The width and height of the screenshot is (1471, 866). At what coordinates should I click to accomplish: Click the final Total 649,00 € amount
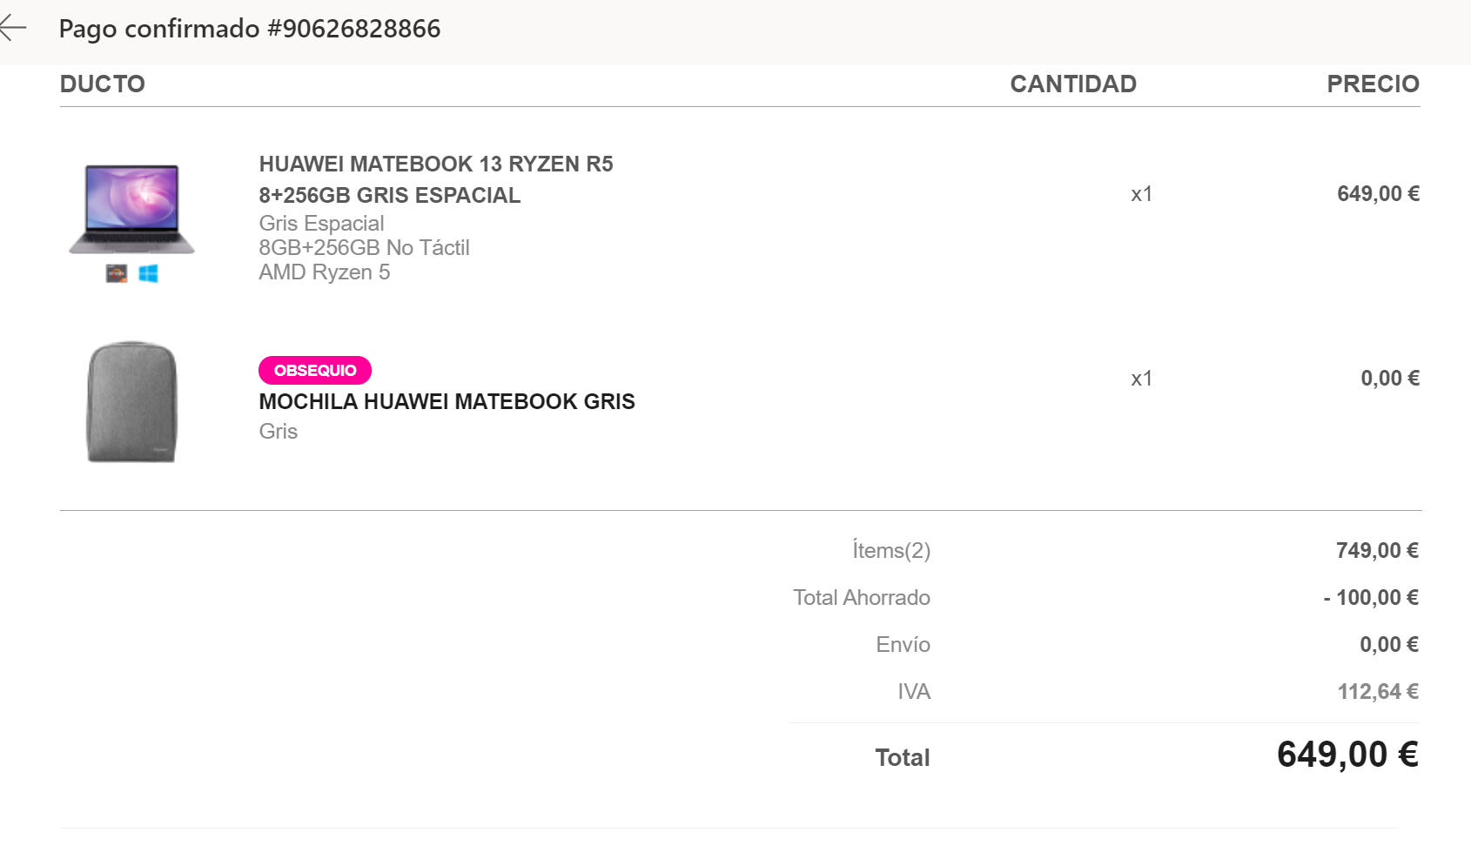[x=1347, y=754]
